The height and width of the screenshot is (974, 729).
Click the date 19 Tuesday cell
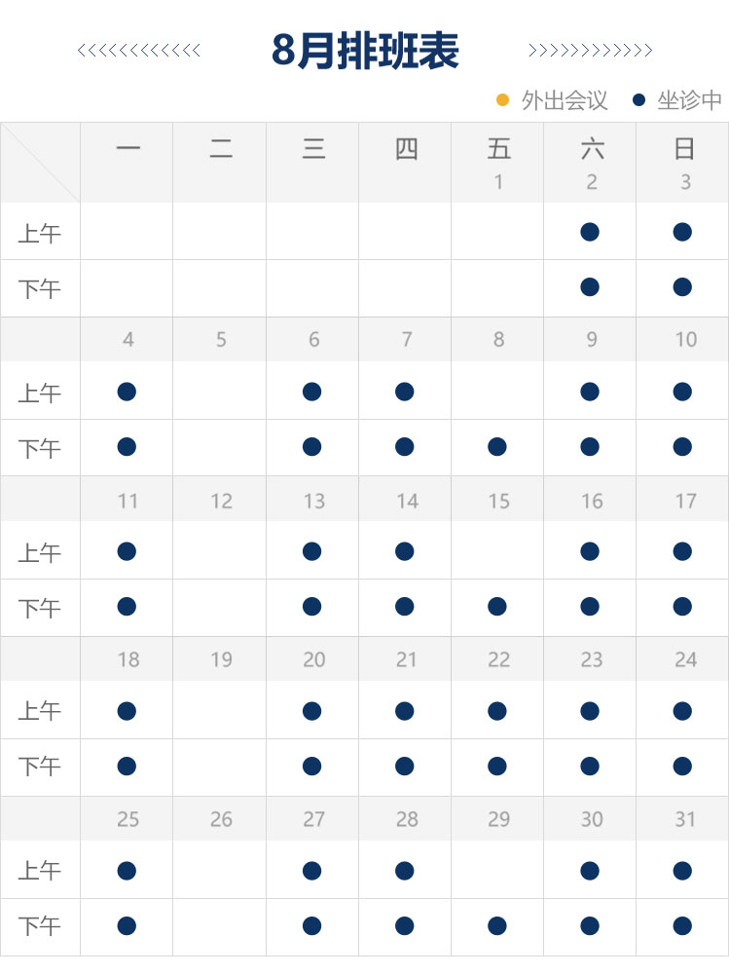click(x=221, y=659)
